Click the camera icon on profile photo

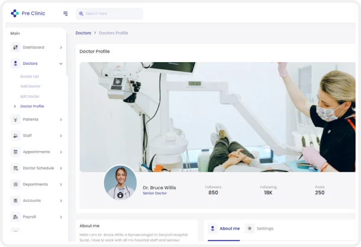120,195
